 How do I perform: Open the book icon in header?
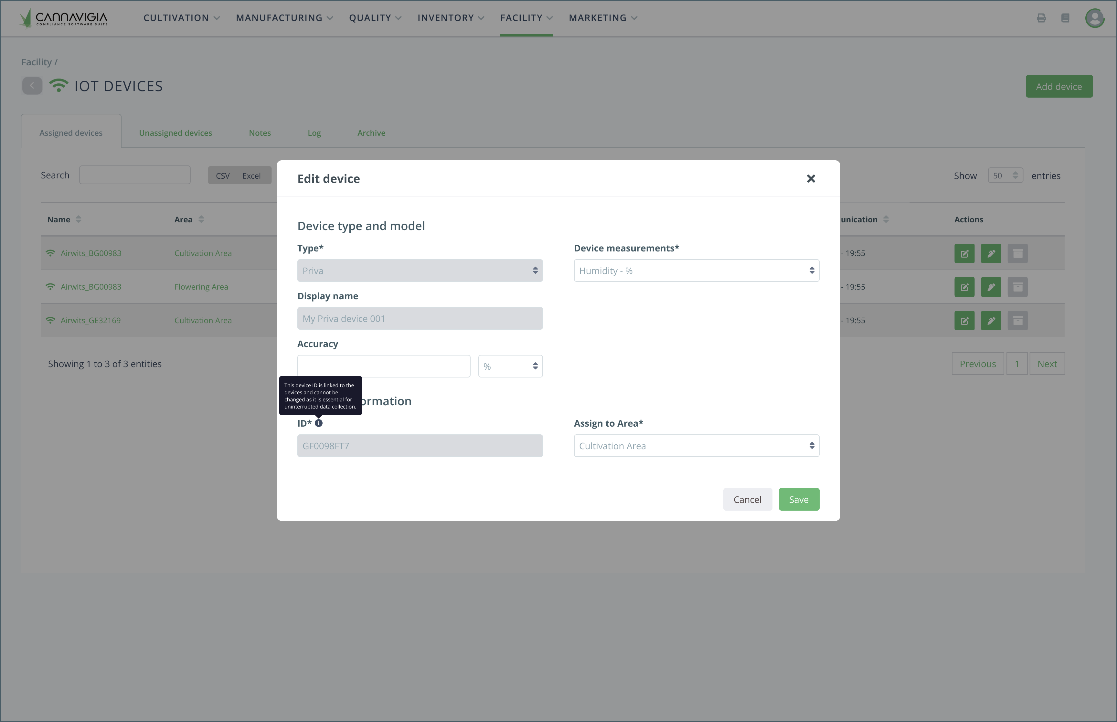[1065, 18]
